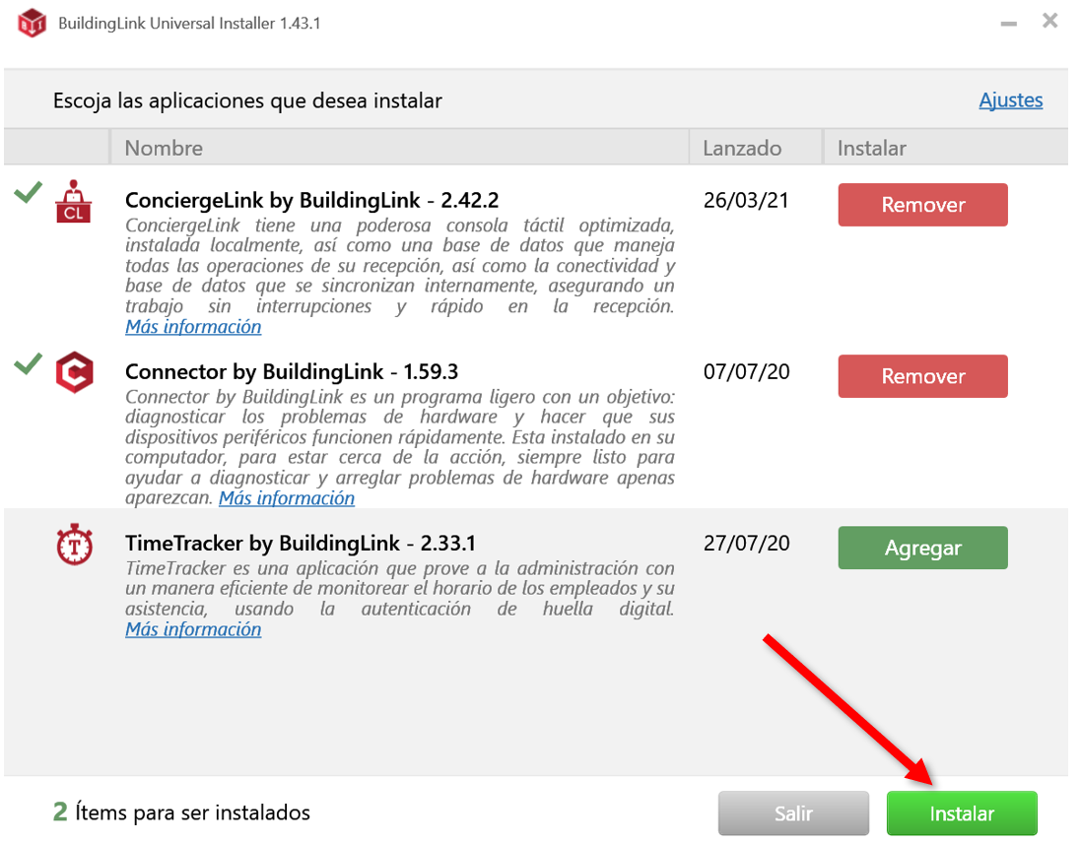Add TimeTracker with the Agregar button

coord(923,548)
